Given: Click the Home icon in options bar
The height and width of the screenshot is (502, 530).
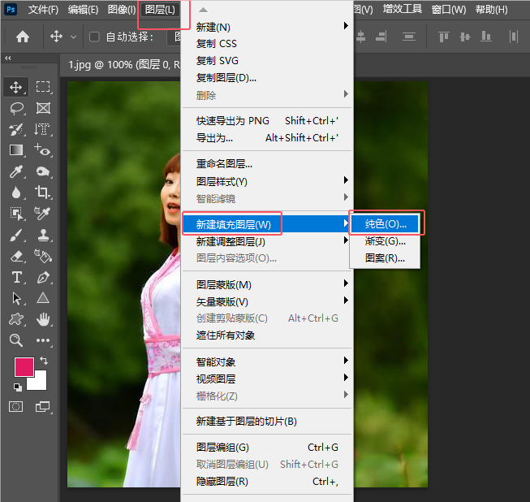Looking at the screenshot, I should (x=23, y=37).
